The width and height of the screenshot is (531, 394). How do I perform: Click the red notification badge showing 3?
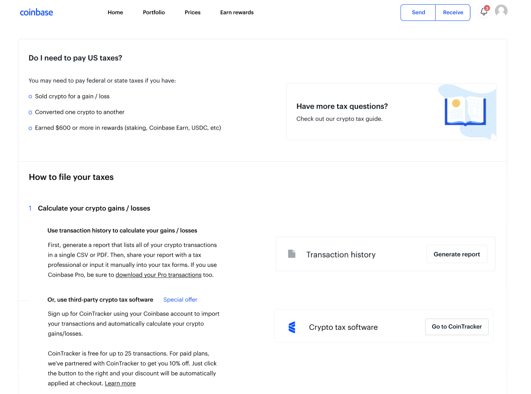coord(486,8)
